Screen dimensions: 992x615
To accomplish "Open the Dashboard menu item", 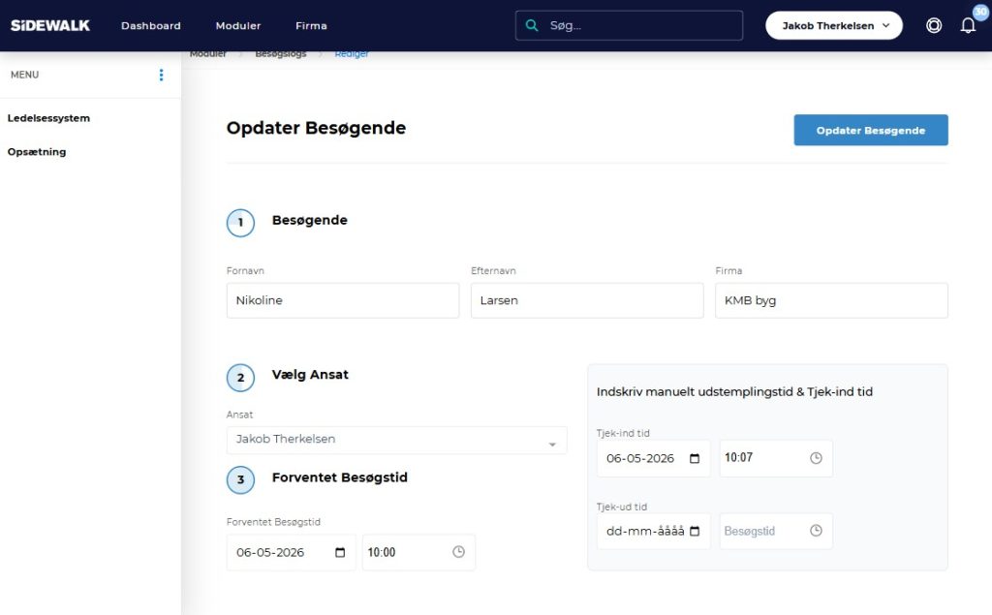I will click(150, 26).
